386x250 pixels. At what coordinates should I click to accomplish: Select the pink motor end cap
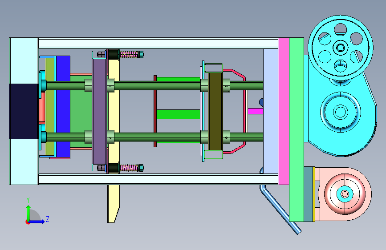pos(345,194)
